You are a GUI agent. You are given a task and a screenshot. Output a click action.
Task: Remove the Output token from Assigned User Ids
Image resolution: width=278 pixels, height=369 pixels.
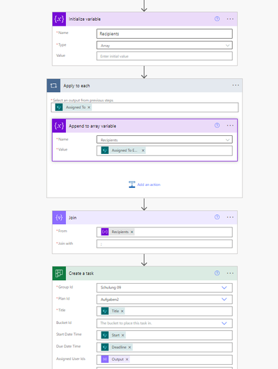(x=127, y=359)
